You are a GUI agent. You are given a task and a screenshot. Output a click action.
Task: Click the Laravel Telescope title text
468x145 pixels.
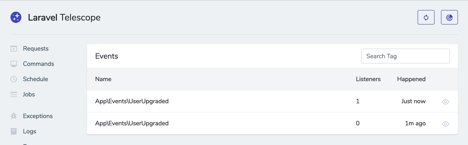(64, 18)
